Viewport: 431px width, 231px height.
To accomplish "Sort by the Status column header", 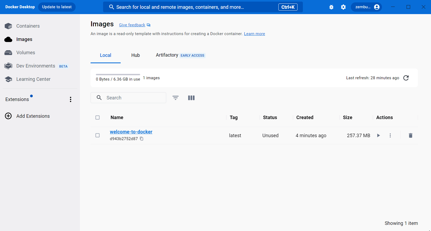I will click(270, 117).
